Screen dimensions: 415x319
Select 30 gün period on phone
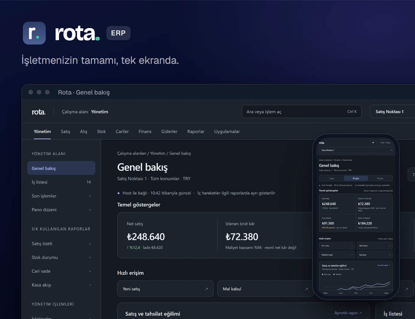pos(356,178)
